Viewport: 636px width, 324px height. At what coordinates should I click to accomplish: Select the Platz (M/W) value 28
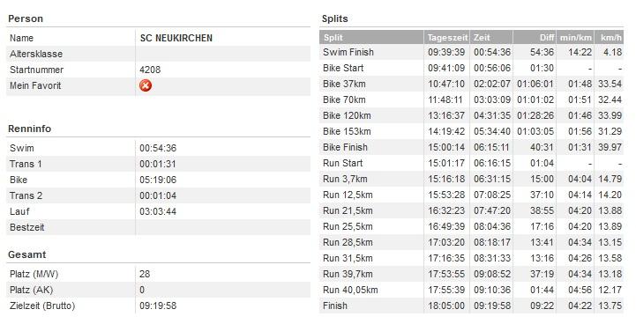145,274
